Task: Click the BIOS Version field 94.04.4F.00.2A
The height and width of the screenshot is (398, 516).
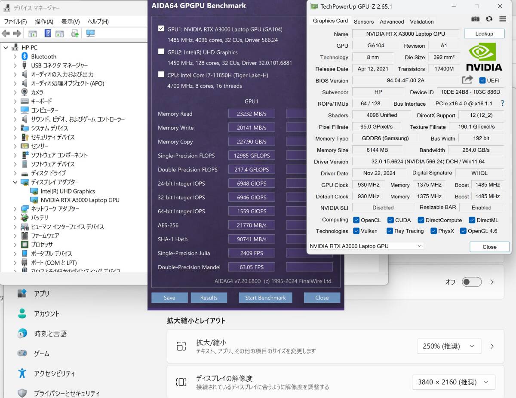Action: tap(405, 80)
